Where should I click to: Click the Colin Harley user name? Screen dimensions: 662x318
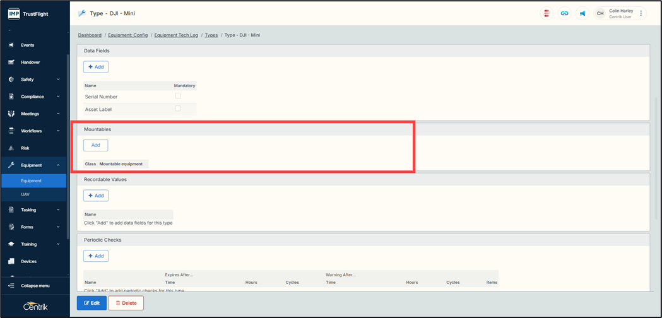pyautogui.click(x=621, y=11)
